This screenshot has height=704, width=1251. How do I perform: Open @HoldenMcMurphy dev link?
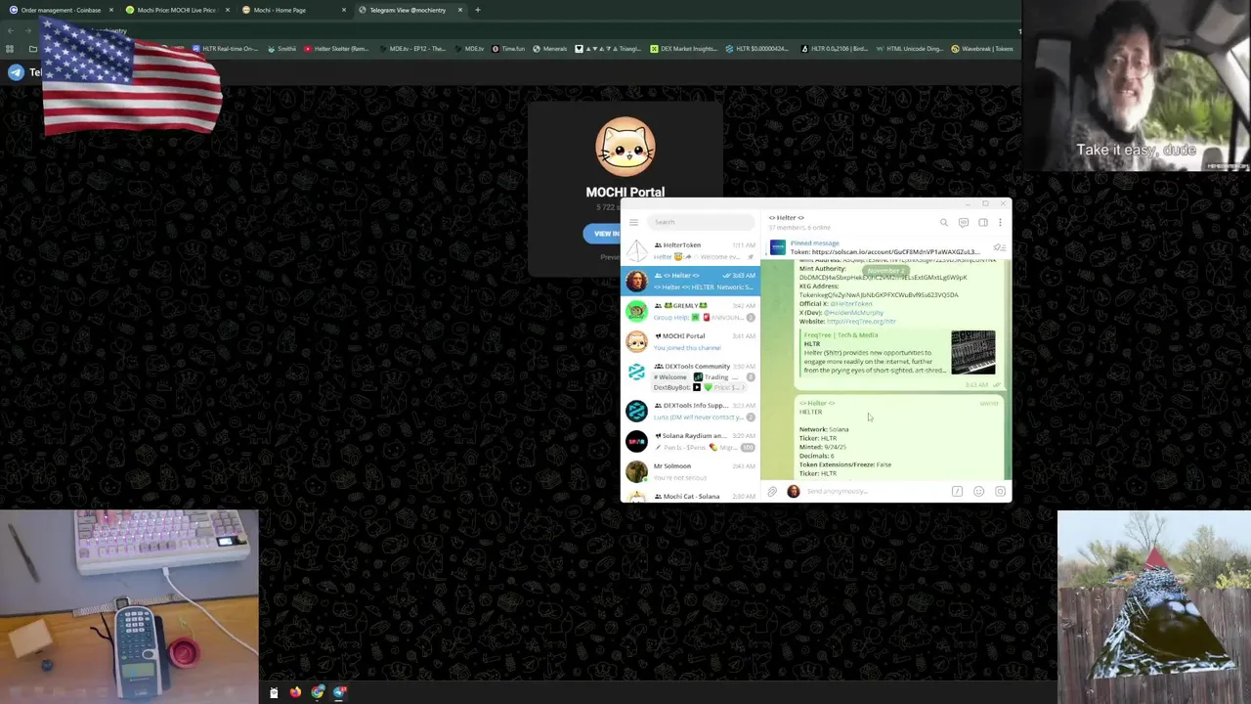pyautogui.click(x=853, y=313)
